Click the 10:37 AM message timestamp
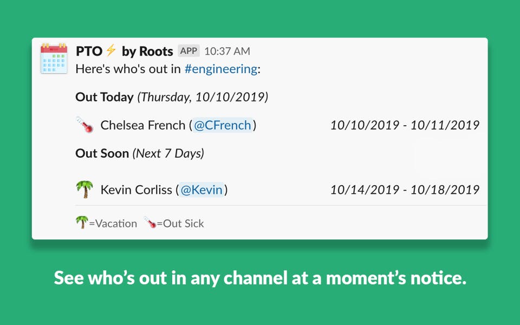The image size is (520, 325). [227, 51]
